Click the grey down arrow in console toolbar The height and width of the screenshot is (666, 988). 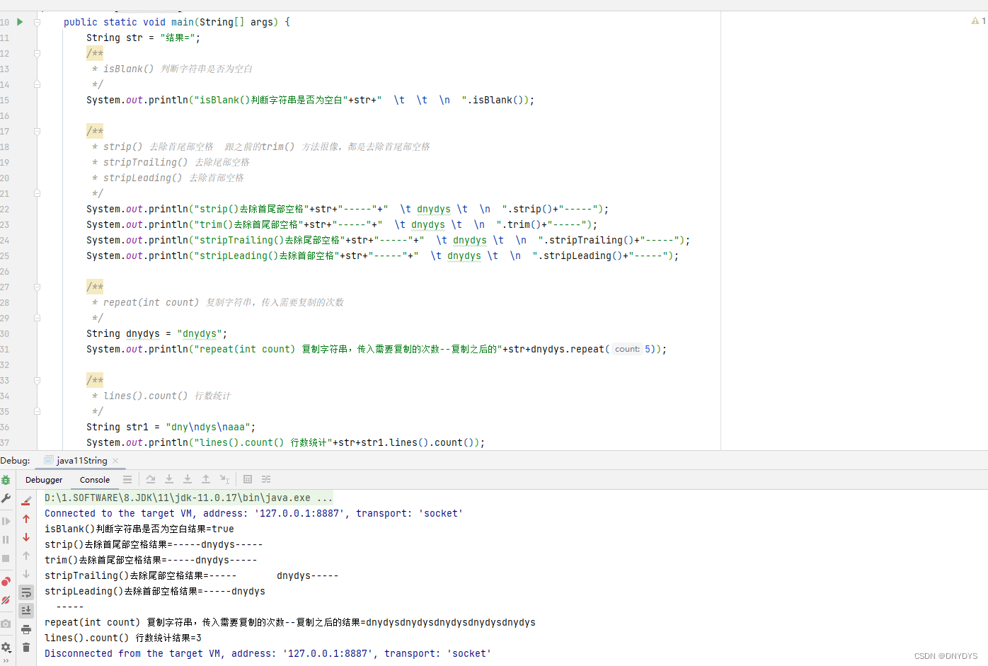26,574
